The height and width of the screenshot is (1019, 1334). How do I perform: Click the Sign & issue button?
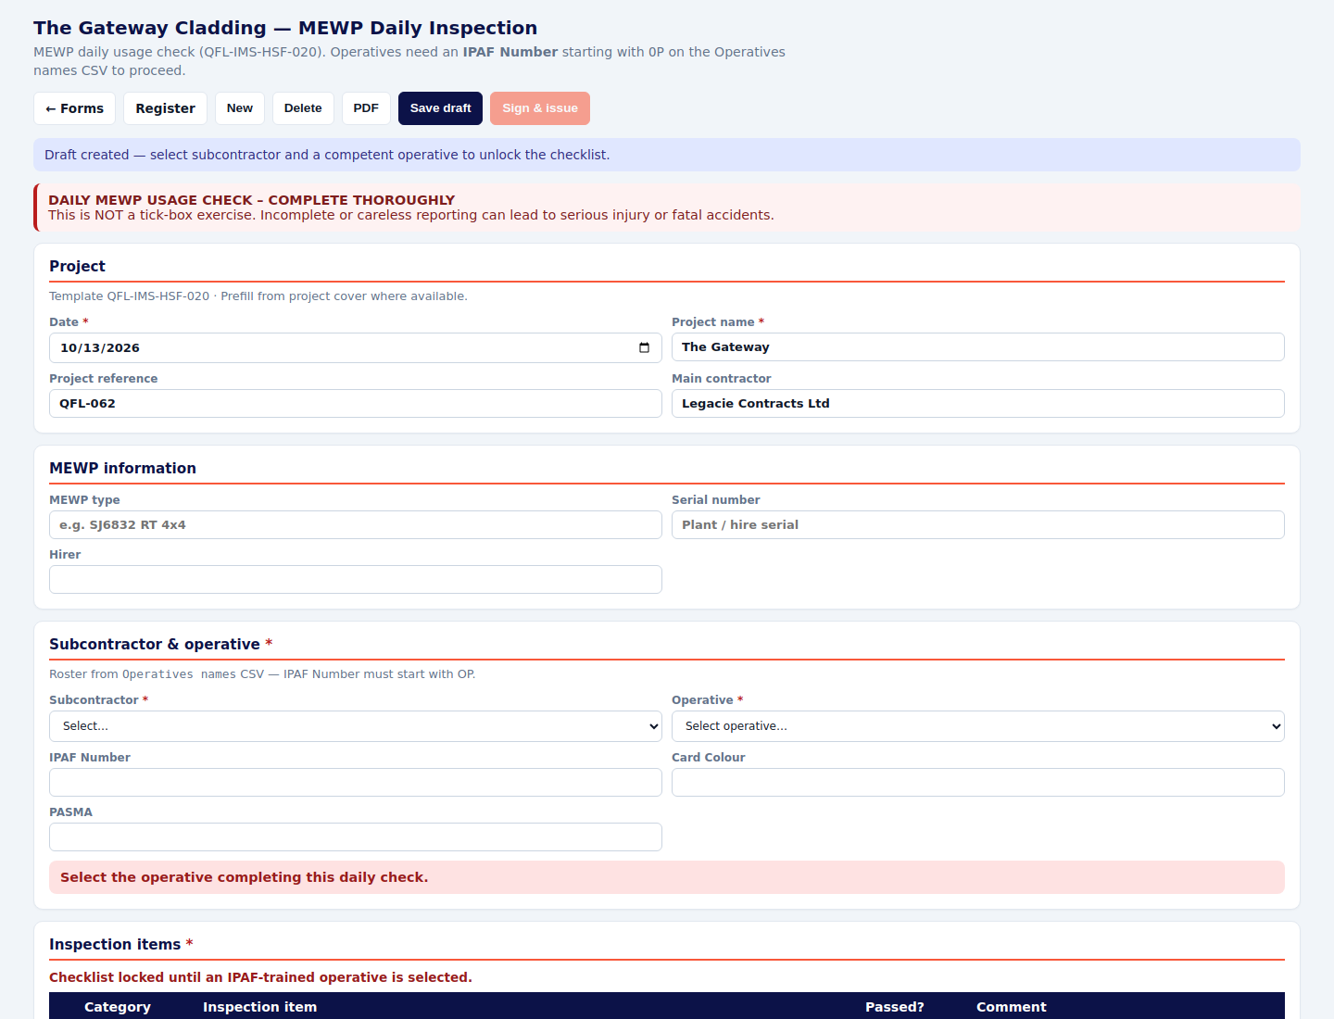tap(540, 108)
